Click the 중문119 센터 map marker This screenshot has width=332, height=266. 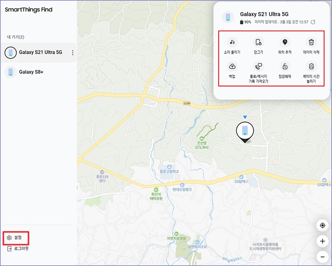[102, 172]
